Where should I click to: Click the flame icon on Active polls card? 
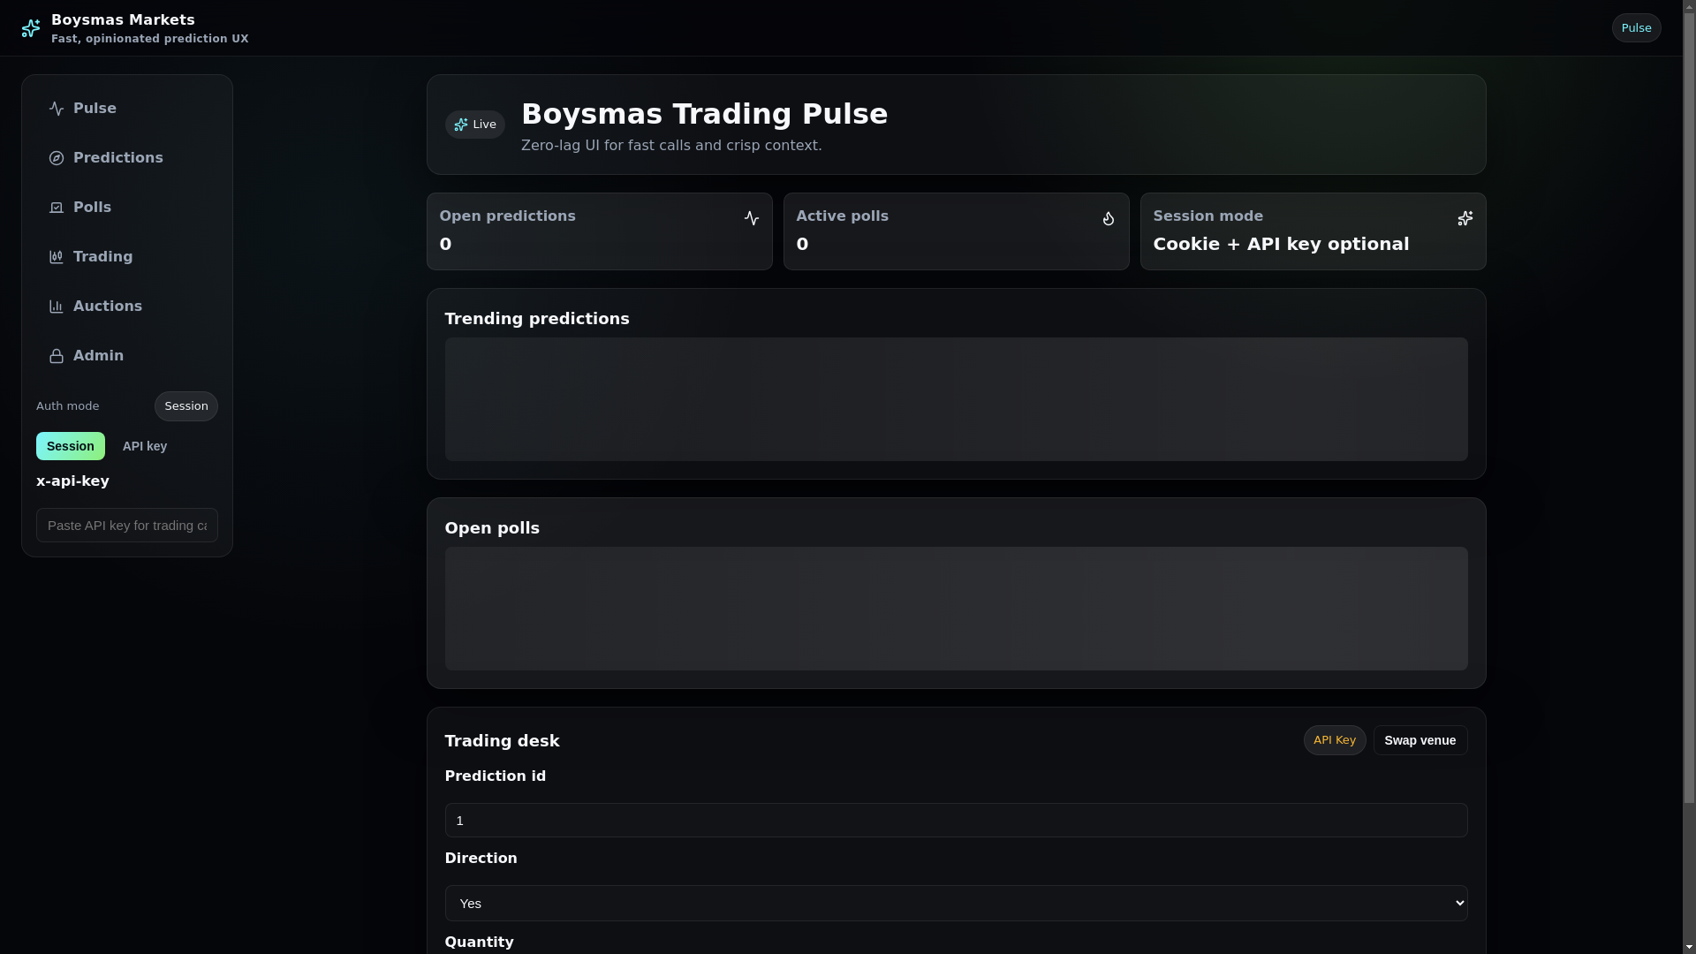coord(1108,218)
